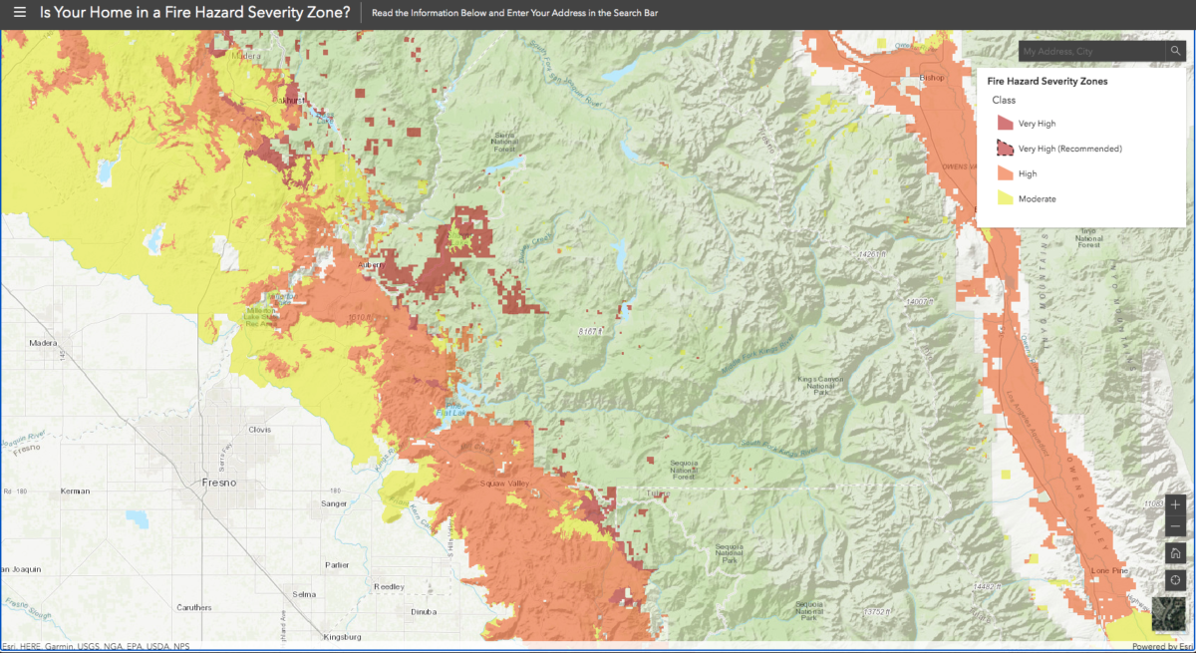
Task: Click the Class label in the legend
Action: [1004, 100]
